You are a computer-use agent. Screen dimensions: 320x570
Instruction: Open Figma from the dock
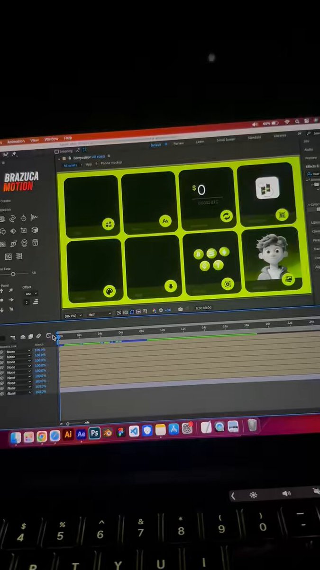[x=121, y=432]
